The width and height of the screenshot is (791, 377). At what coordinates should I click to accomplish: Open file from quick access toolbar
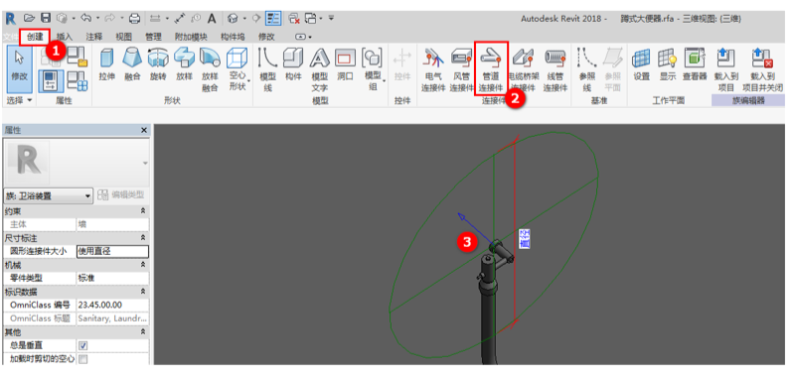coord(29,19)
